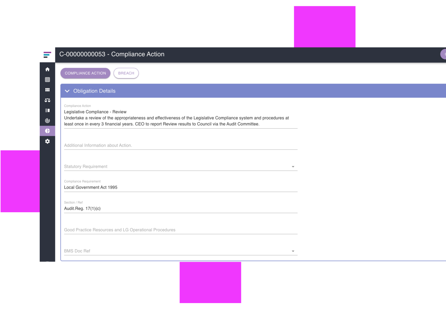Select the highlighted pie chart icon
Screen dimensions: 446x313
tap(47, 131)
